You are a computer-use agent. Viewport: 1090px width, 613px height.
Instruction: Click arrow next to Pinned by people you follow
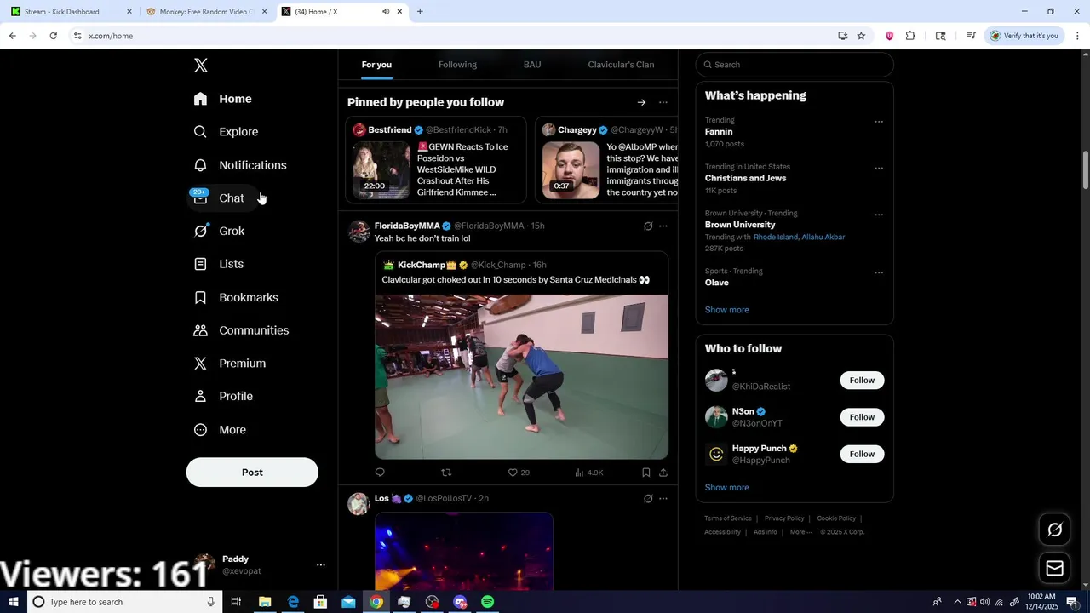coord(641,102)
